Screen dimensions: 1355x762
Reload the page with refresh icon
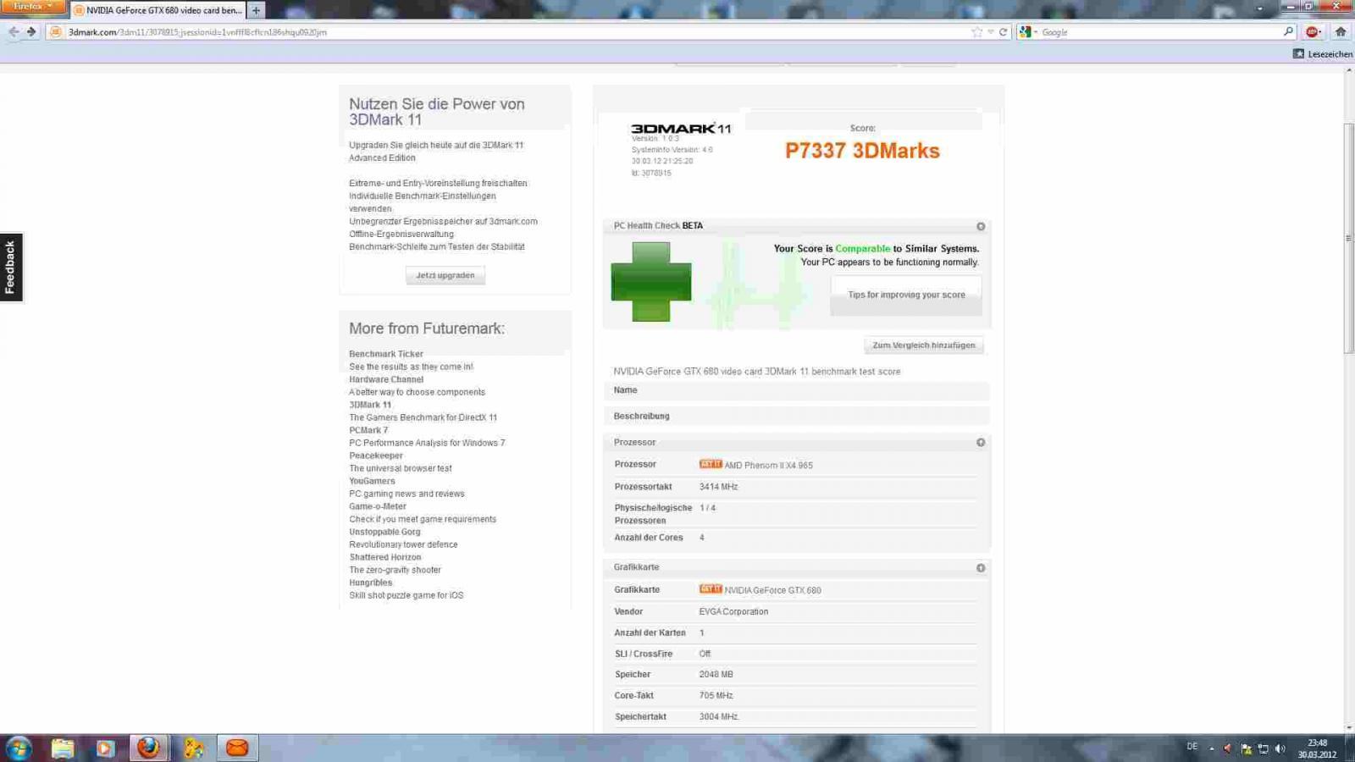coord(1004,32)
